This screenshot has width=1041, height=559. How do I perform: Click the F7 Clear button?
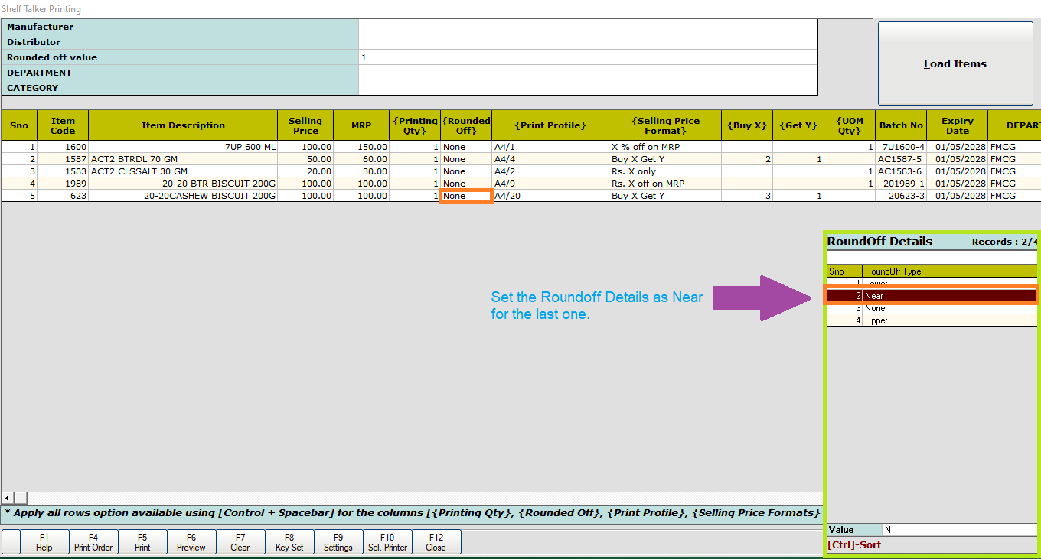240,542
